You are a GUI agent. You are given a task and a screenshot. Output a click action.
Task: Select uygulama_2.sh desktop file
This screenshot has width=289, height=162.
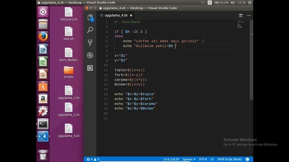tap(69, 109)
